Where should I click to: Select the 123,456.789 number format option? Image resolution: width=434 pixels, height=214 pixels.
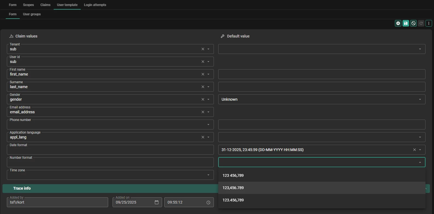[233, 188]
